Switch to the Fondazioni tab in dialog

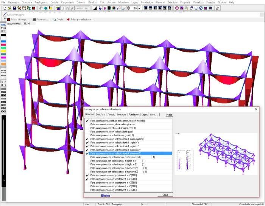point(134,114)
